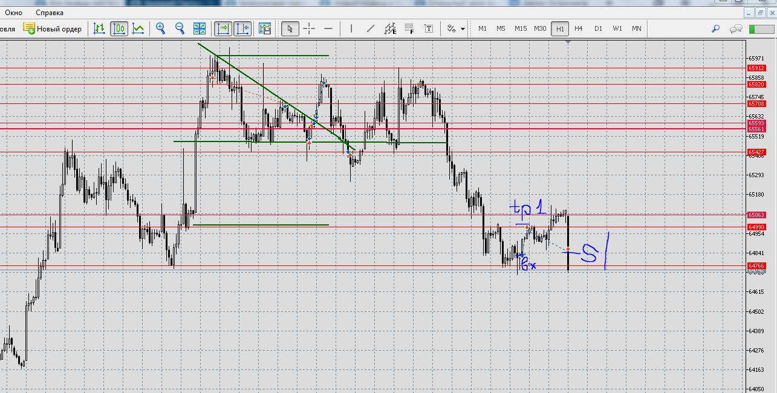Select the arrows and symbols tool
This screenshot has width=777, height=393.
(452, 28)
